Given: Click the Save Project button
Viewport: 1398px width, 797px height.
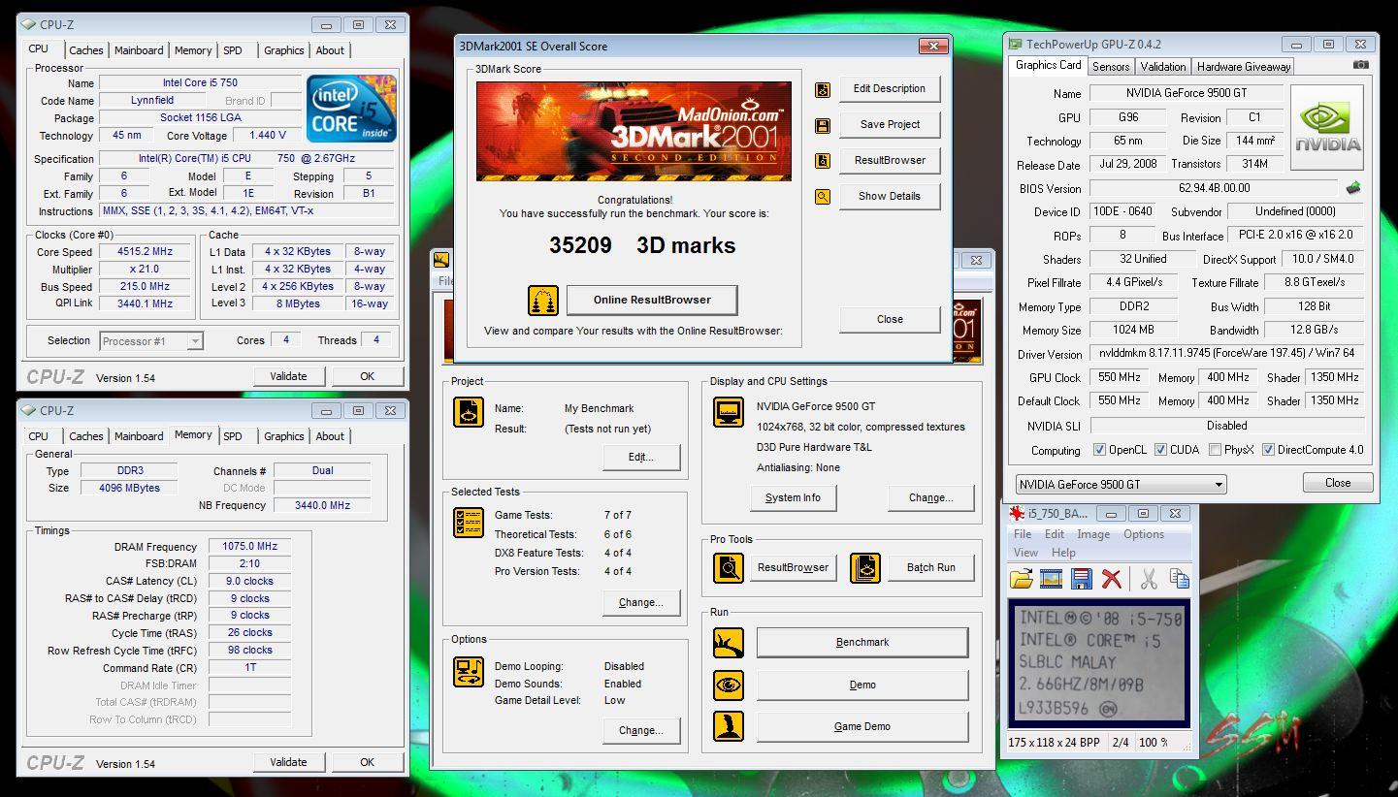Looking at the screenshot, I should point(890,124).
